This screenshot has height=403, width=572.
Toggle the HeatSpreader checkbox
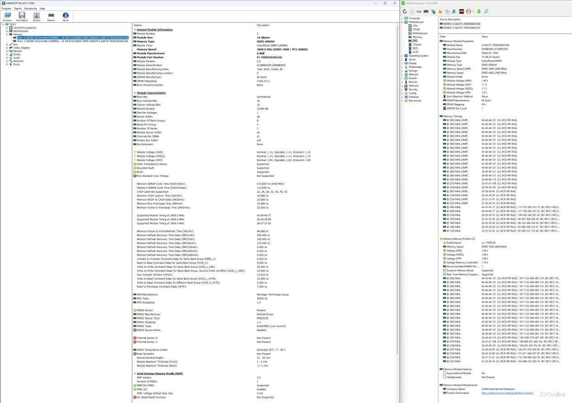(444, 377)
